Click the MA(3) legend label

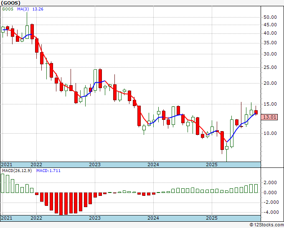tap(23, 9)
